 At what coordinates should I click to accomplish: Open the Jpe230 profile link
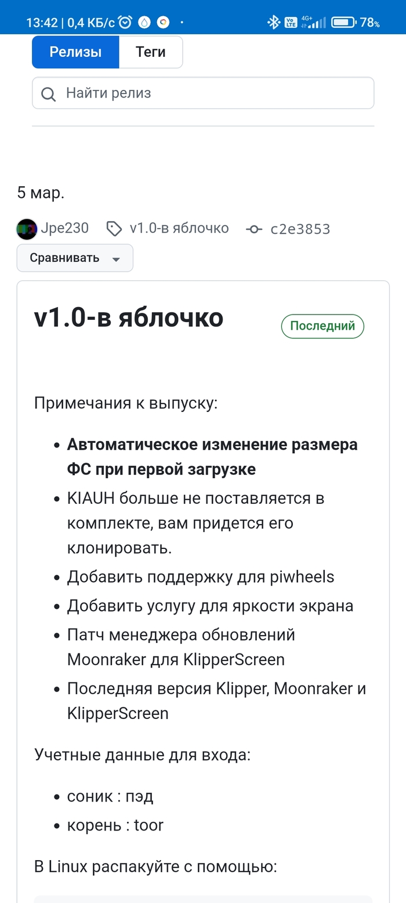(64, 228)
